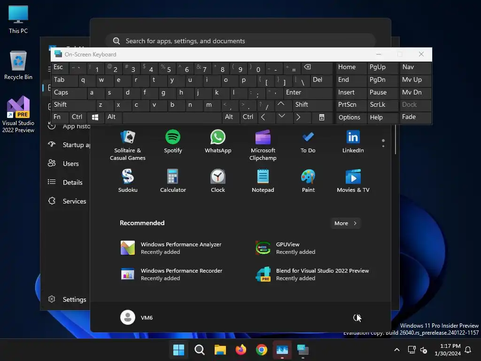Select Recycle Bin desktop icon
481x361 pixels.
click(x=18, y=65)
